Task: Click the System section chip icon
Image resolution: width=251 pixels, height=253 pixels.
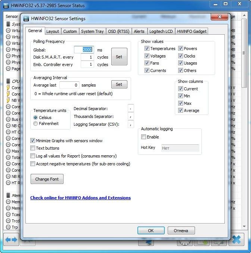Action: [8, 24]
